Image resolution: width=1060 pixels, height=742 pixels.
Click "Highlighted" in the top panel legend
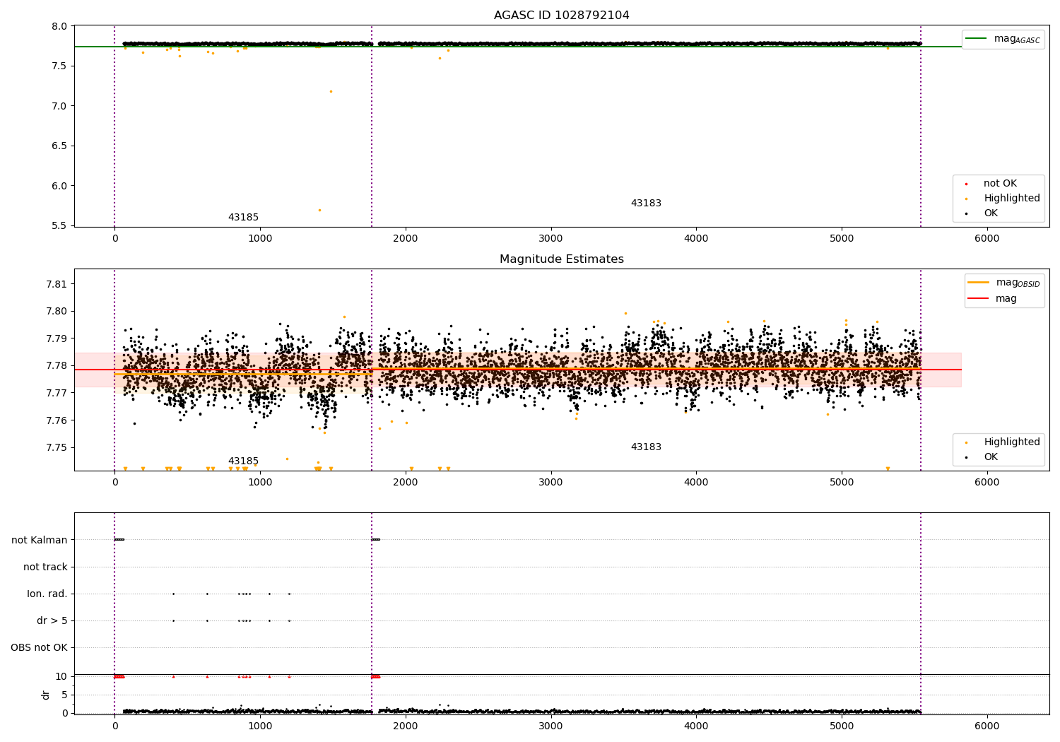(1011, 199)
